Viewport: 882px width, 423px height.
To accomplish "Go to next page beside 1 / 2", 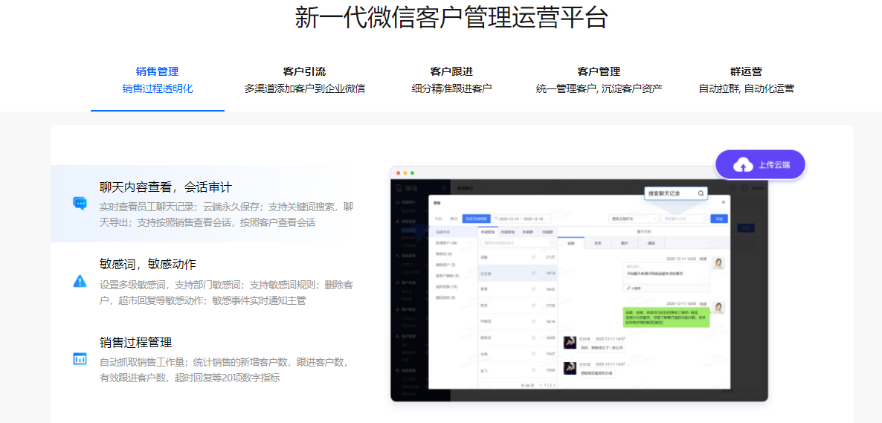I will 554,385.
